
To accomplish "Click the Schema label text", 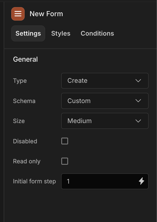I will coord(24,101).
